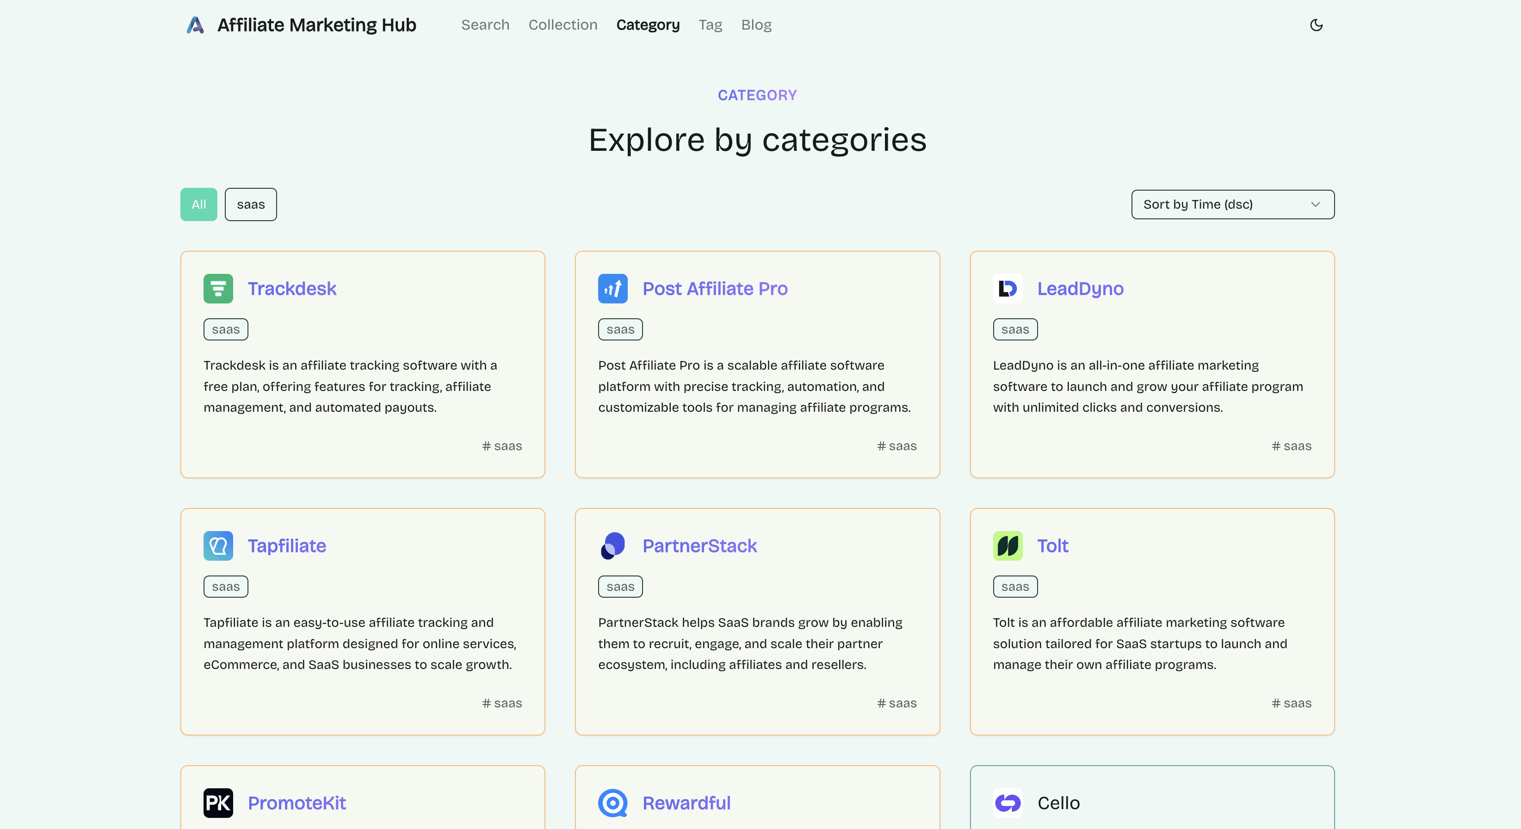Open the Tolt title link
Image resolution: width=1521 pixels, height=829 pixels.
point(1053,545)
